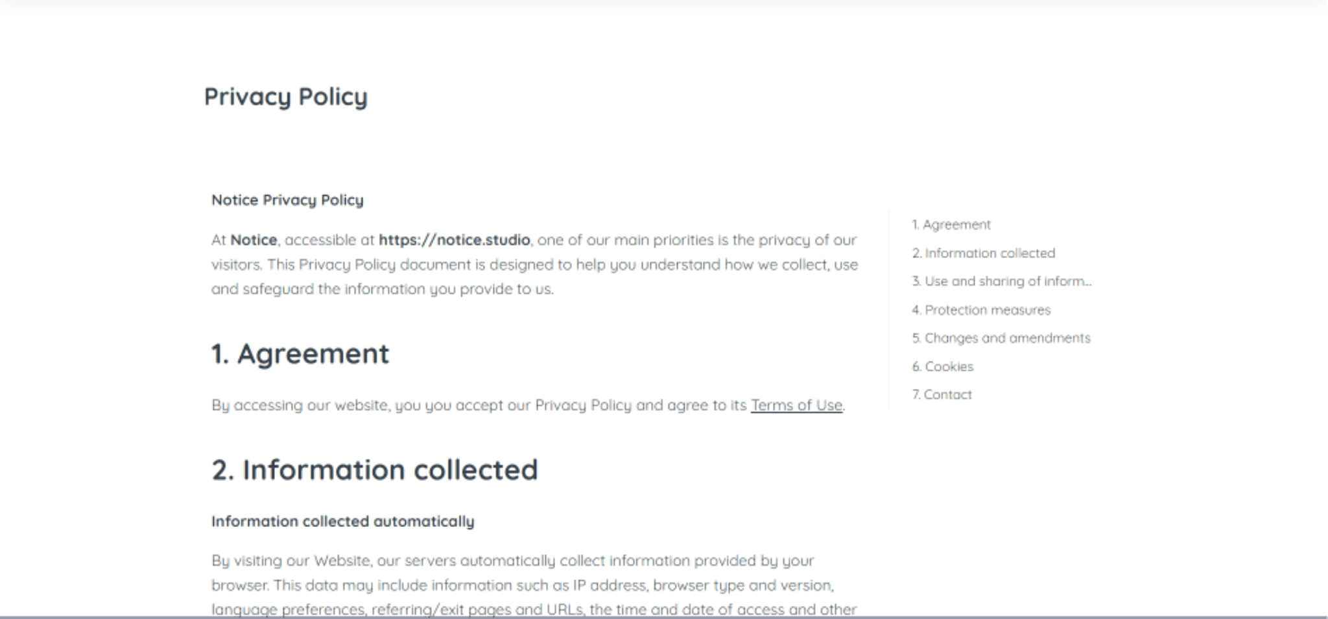
Task: Select the 'Notice Privacy Policy' subheading
Action: (287, 200)
